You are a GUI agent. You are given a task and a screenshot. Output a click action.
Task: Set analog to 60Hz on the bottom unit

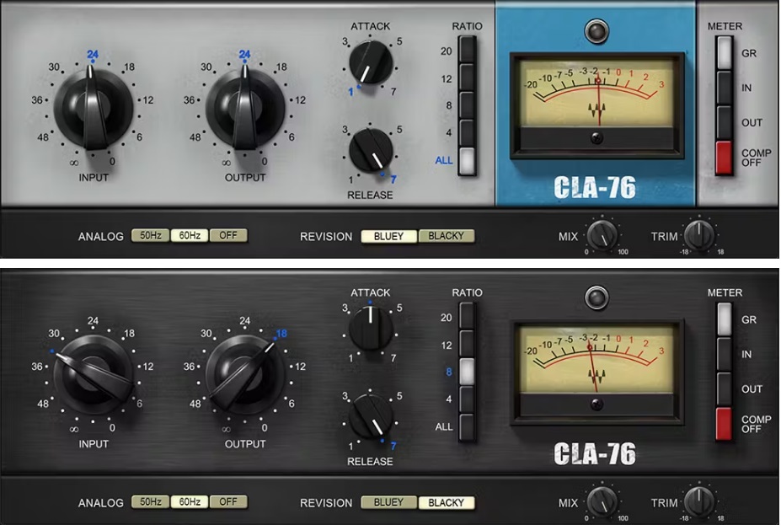(188, 502)
